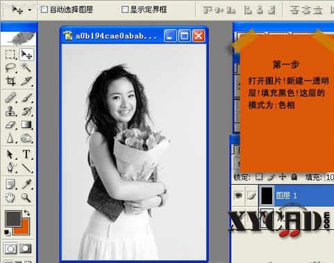The width and height of the screenshot is (334, 263).
Task: Switch to Quick Mask mode
Action: tap(25, 248)
